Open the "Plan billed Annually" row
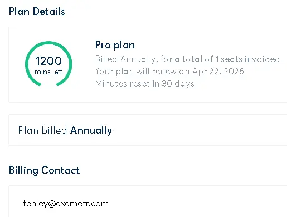Screen dimensions: 287x217 pos(148,130)
